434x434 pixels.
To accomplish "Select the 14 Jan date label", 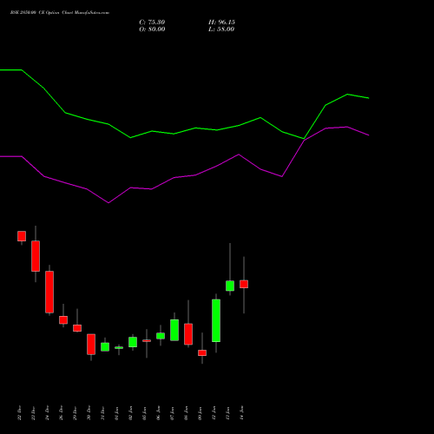I will [241, 413].
